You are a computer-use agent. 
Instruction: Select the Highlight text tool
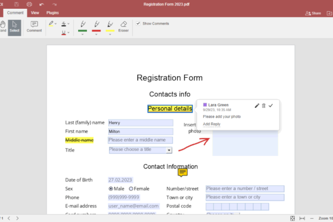[51, 23]
